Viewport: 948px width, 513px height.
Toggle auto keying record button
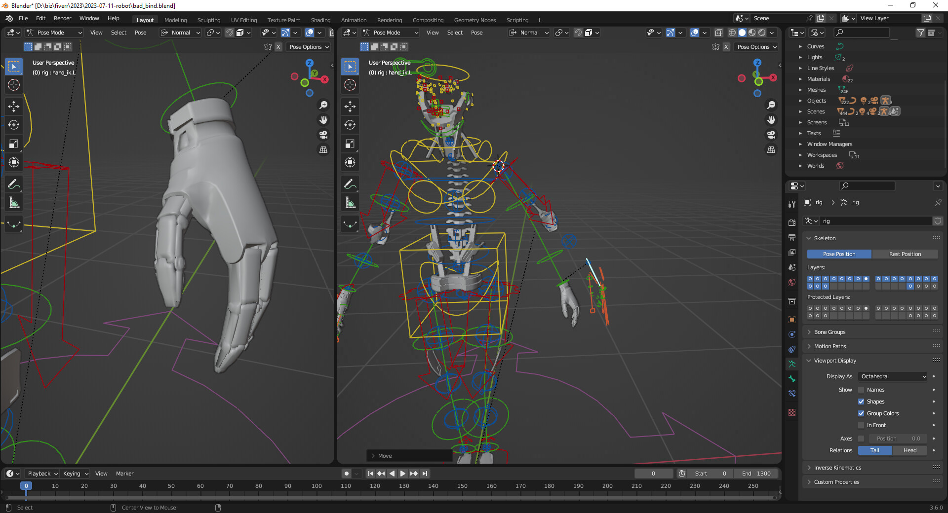pos(347,474)
